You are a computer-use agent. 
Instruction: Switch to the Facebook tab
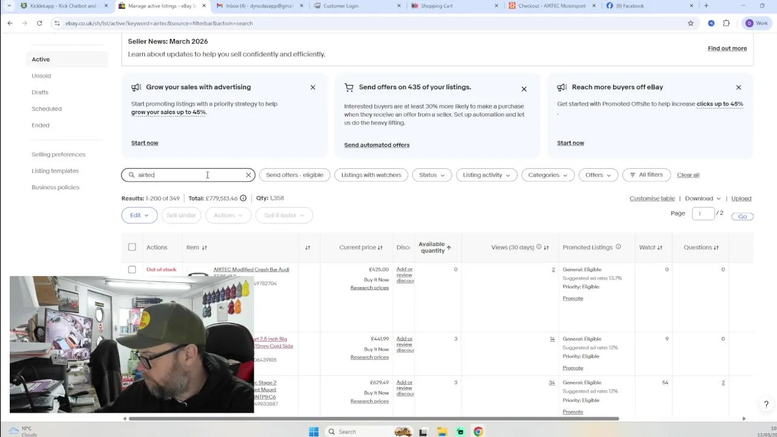(x=650, y=5)
